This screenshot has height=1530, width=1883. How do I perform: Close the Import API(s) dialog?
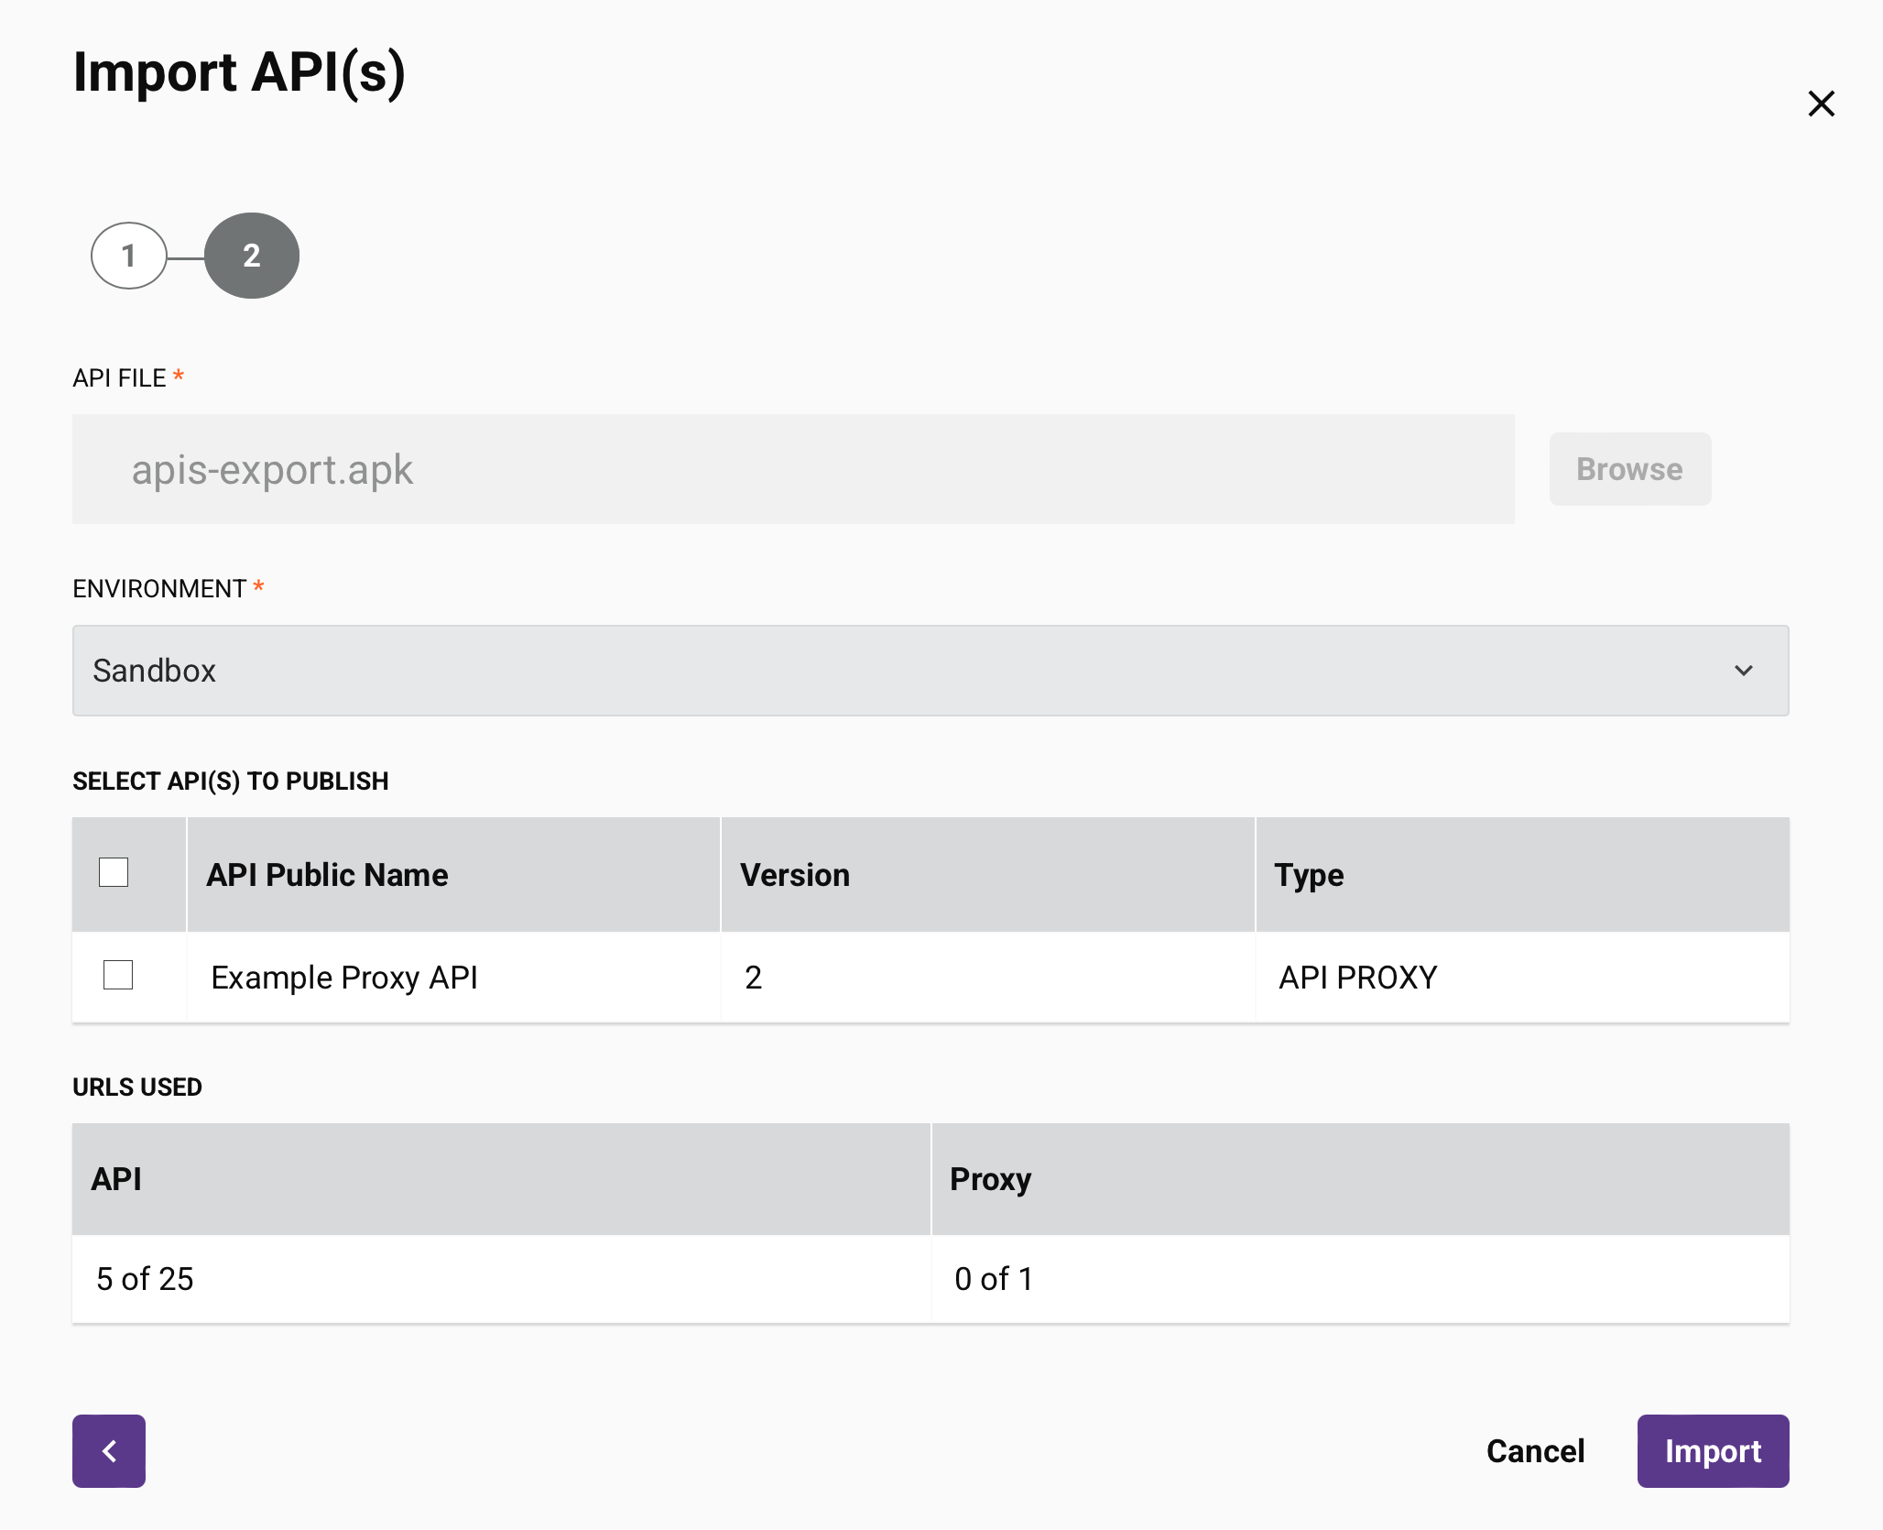tap(1821, 104)
